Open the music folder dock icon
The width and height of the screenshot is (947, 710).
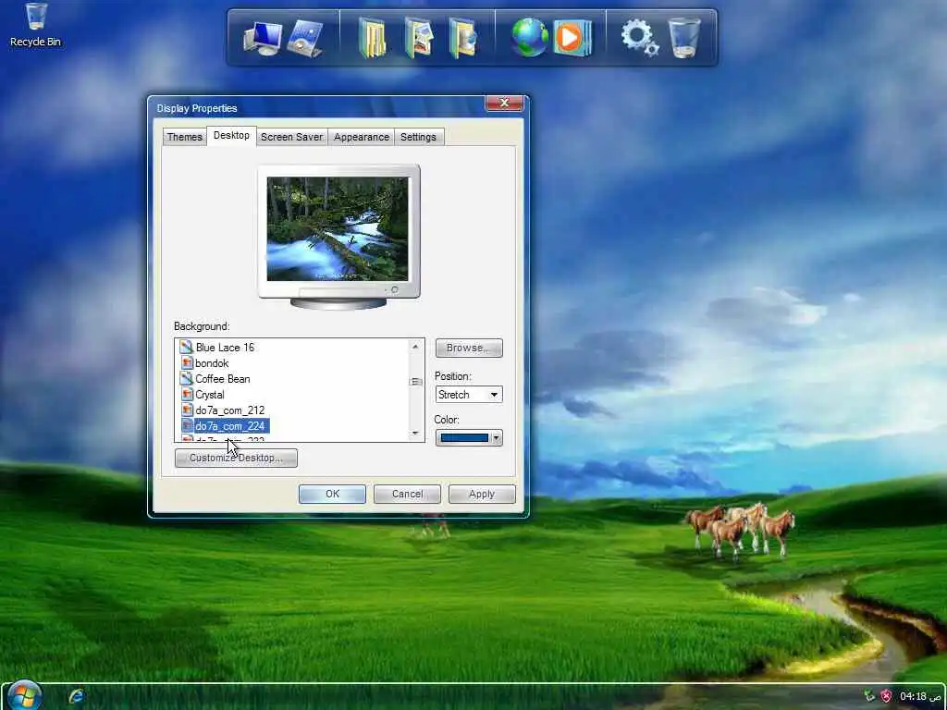(462, 37)
